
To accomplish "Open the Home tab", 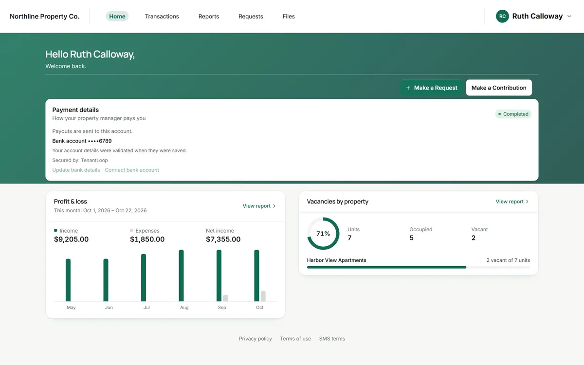I will point(117,16).
